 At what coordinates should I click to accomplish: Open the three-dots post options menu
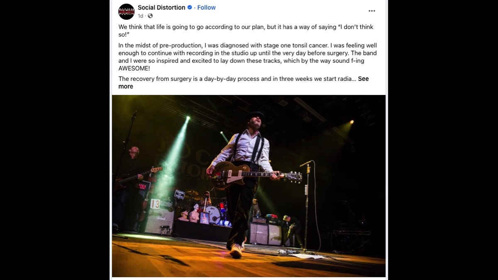coord(372,11)
